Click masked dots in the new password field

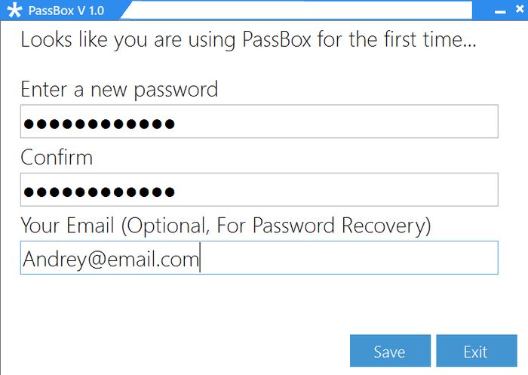coord(98,124)
